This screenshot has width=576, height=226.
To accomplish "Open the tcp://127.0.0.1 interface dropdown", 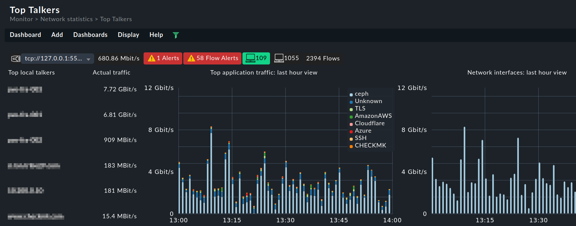I will click(x=57, y=58).
